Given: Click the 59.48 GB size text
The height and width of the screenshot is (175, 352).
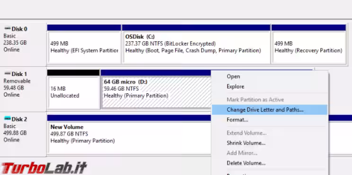Looking at the screenshot, I should (x=14, y=87).
